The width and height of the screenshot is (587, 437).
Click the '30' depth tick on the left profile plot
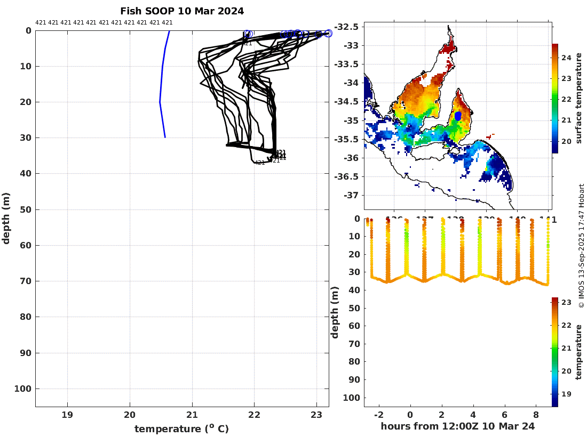(26, 137)
